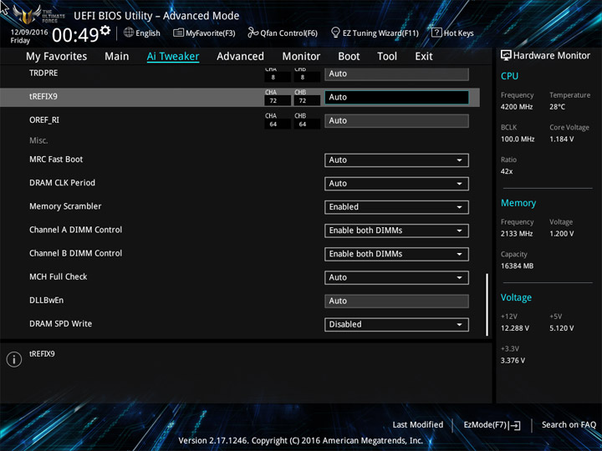602x451 pixels.
Task: Open DRAM SPD Write dropdown
Action: coord(396,324)
